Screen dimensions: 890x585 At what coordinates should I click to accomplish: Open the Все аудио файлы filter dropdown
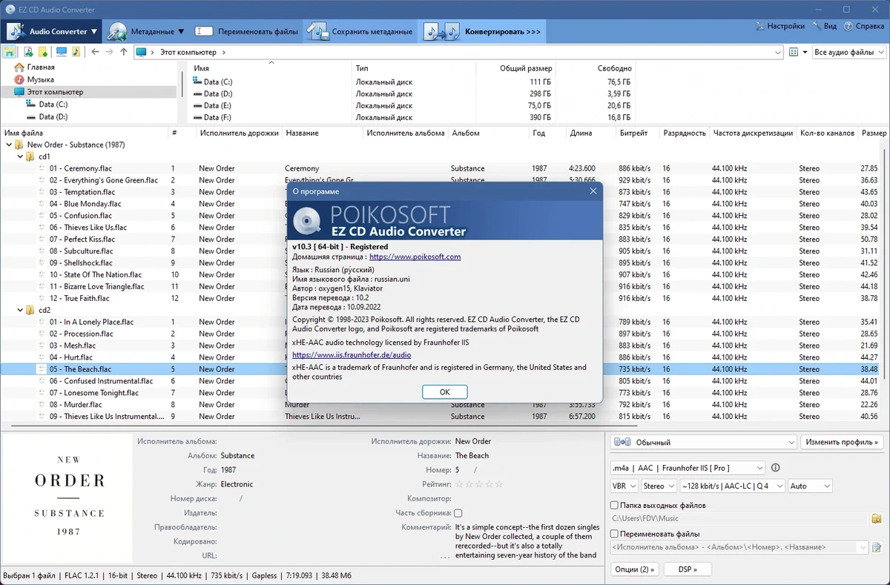848,53
